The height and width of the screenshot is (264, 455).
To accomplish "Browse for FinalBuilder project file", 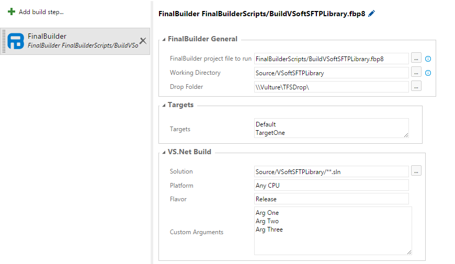I will pos(416,58).
